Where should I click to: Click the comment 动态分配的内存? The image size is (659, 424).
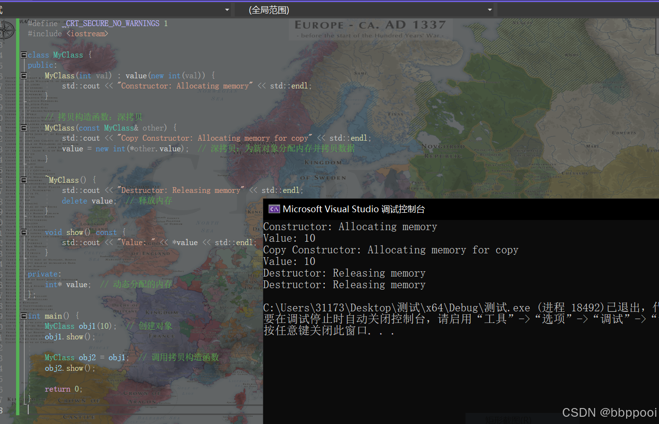pyautogui.click(x=136, y=285)
